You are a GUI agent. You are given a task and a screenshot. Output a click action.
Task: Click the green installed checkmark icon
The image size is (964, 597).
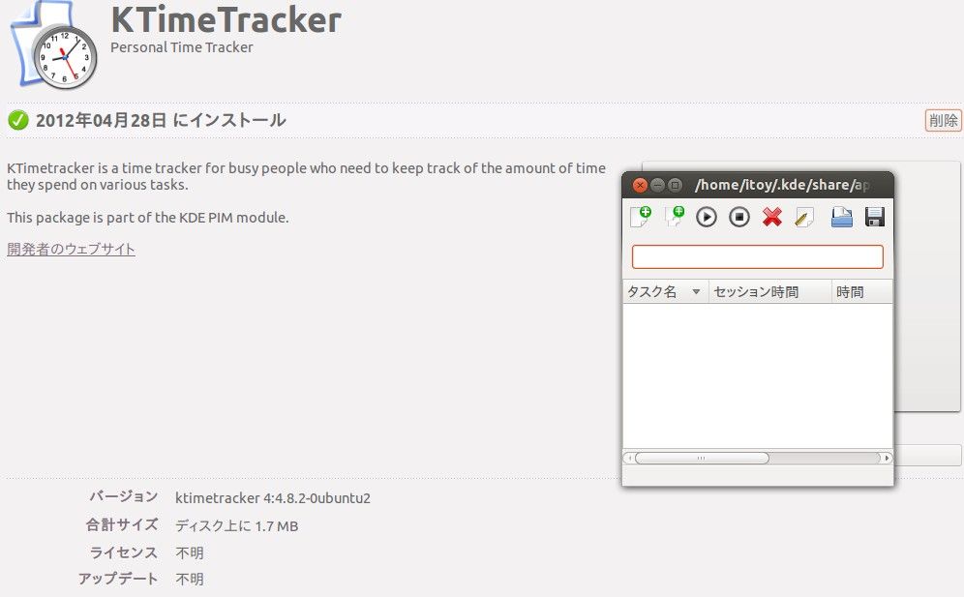point(17,120)
